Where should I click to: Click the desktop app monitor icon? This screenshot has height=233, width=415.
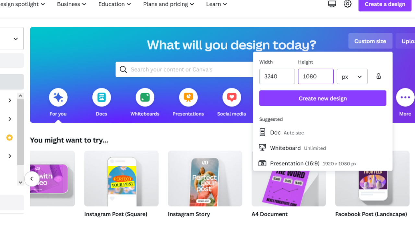pyautogui.click(x=332, y=4)
